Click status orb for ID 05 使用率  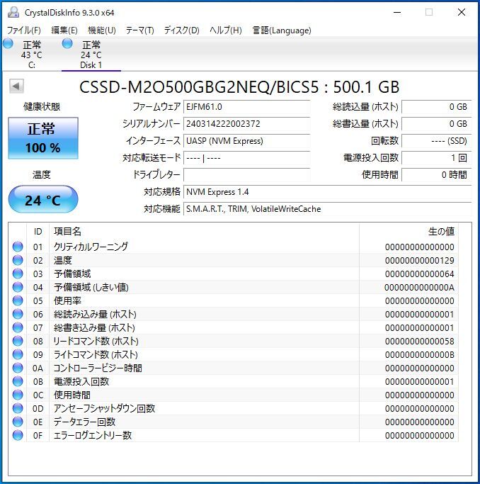(x=18, y=300)
